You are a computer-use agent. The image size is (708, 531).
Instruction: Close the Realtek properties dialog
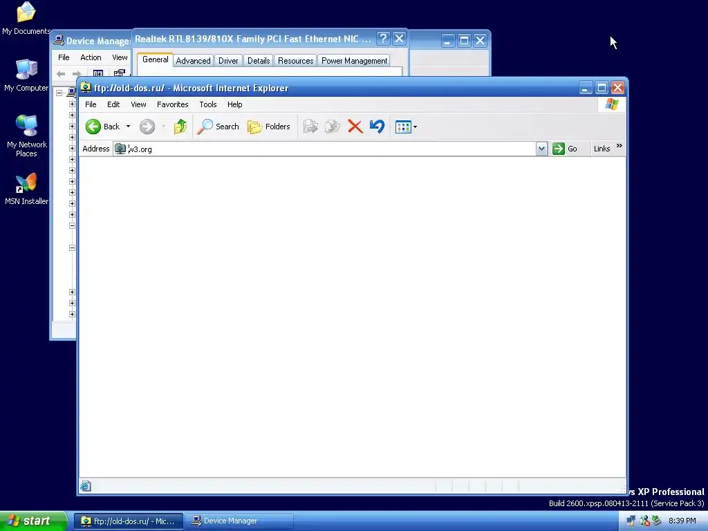coord(399,39)
